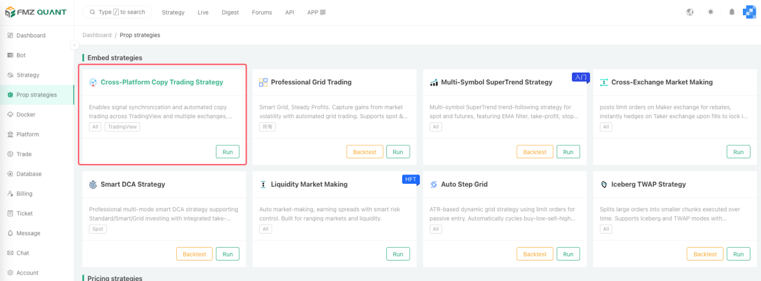Open the Forums top menu item

(x=262, y=12)
